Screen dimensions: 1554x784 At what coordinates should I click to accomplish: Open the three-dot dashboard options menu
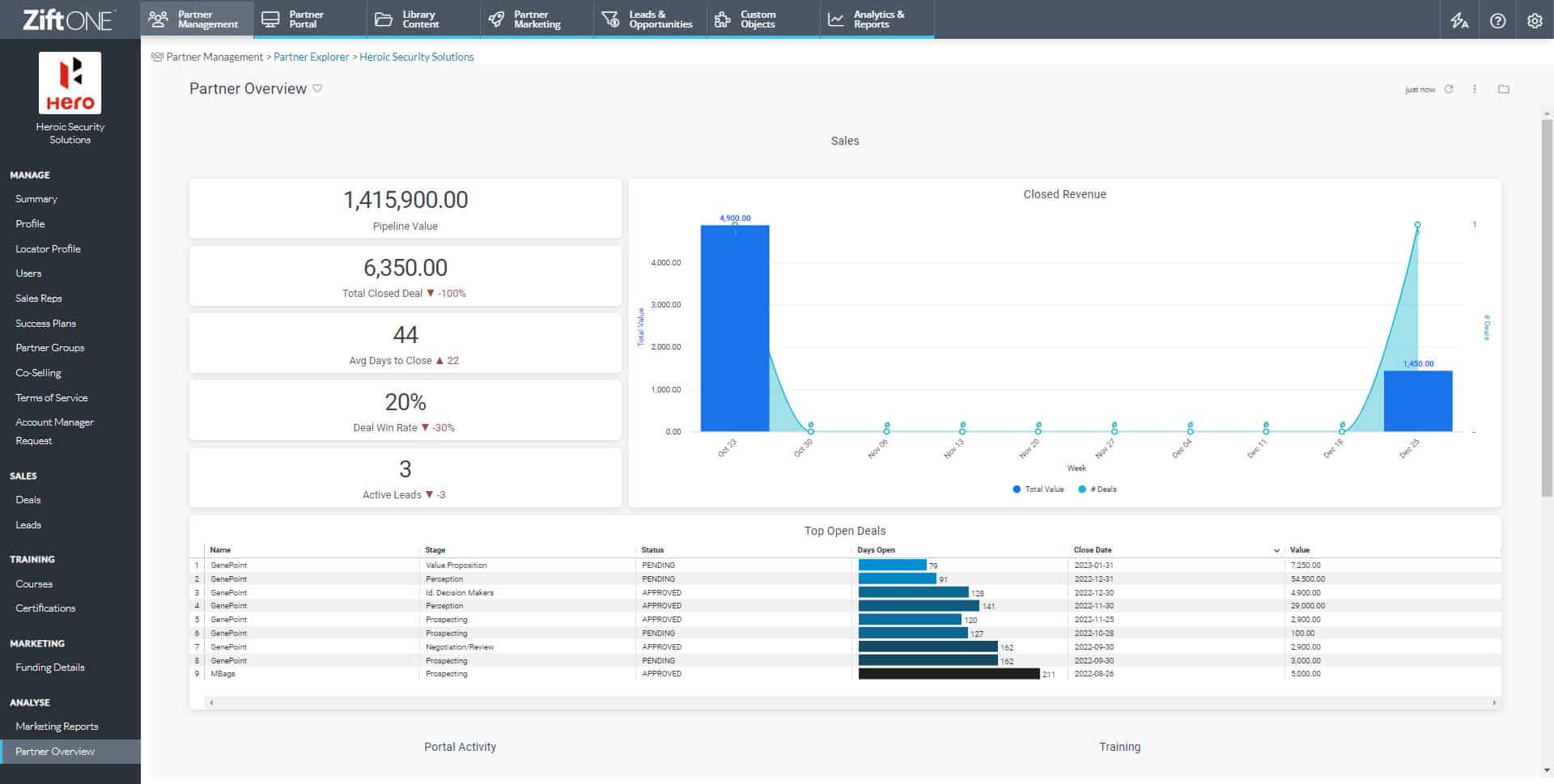[x=1475, y=89]
